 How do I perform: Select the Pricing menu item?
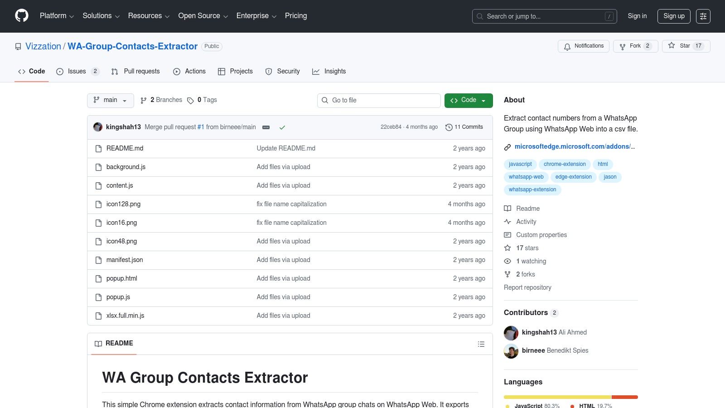tap(295, 15)
